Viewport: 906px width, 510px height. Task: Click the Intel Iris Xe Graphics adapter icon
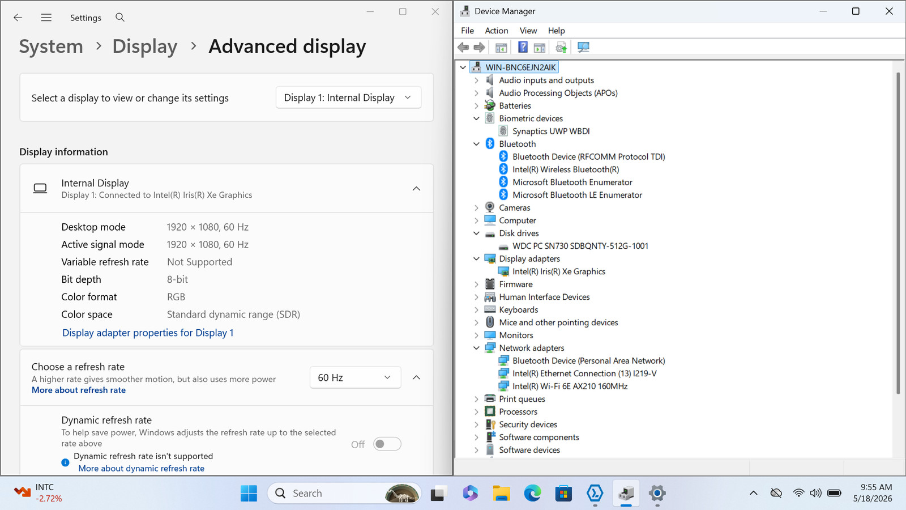coord(503,271)
